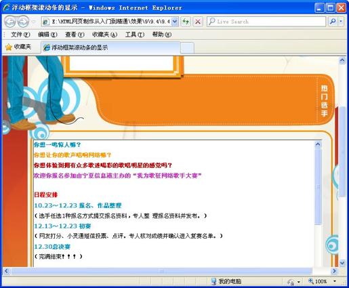Click the browser Back arrow button
Image resolution: width=349 pixels, height=288 pixels.
[x=10, y=22]
